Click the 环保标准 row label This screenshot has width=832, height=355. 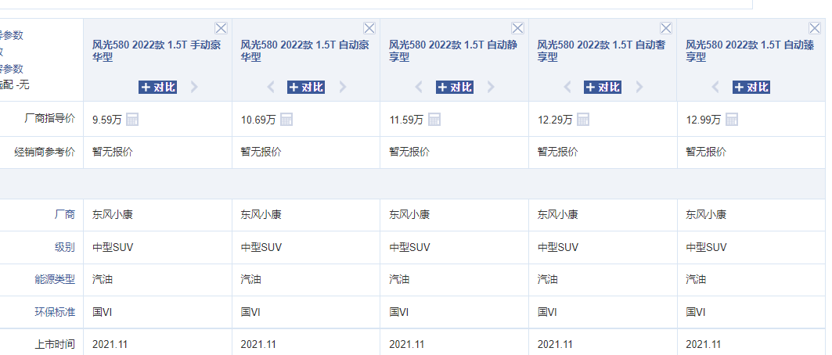[x=55, y=311]
